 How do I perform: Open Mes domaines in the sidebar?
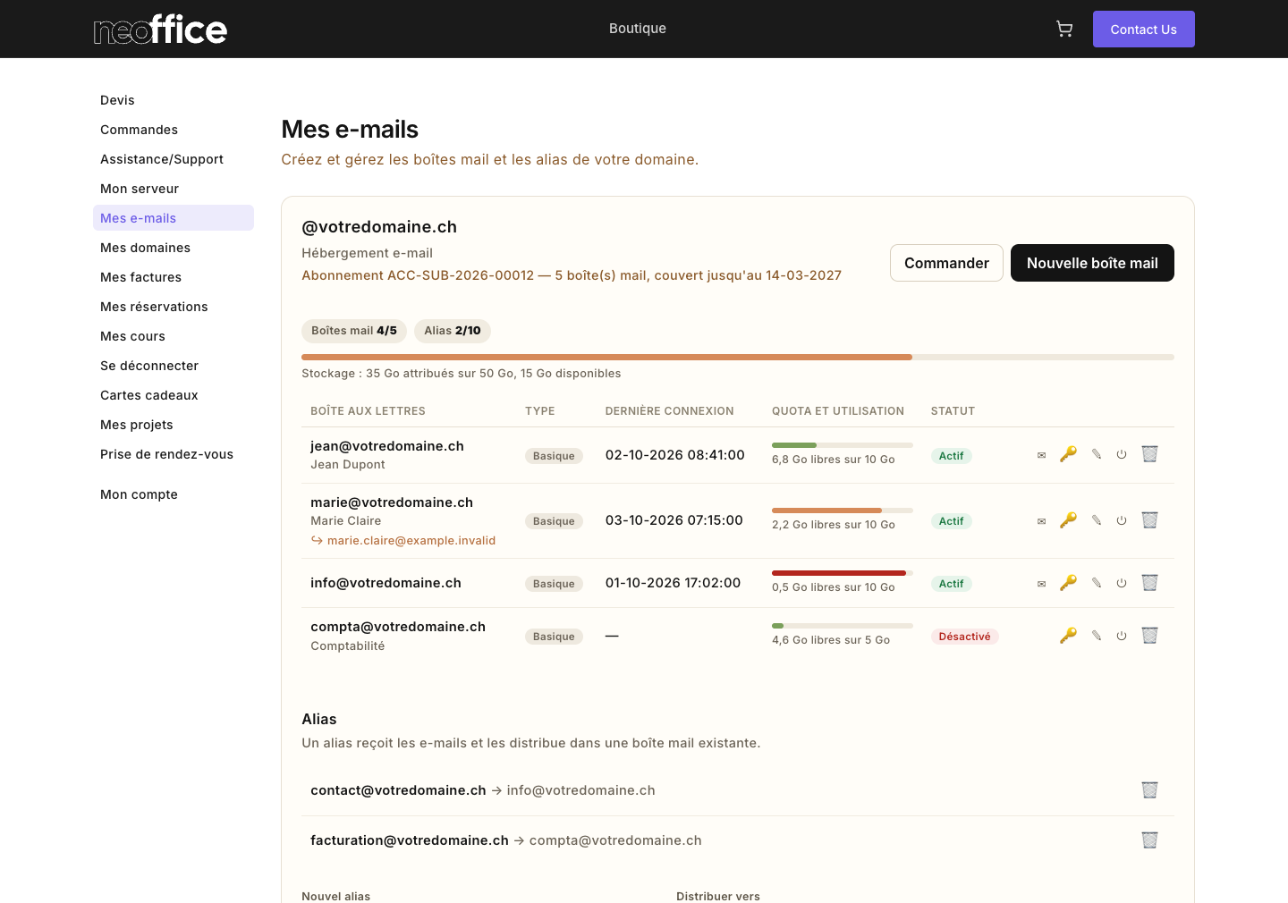[174, 248]
